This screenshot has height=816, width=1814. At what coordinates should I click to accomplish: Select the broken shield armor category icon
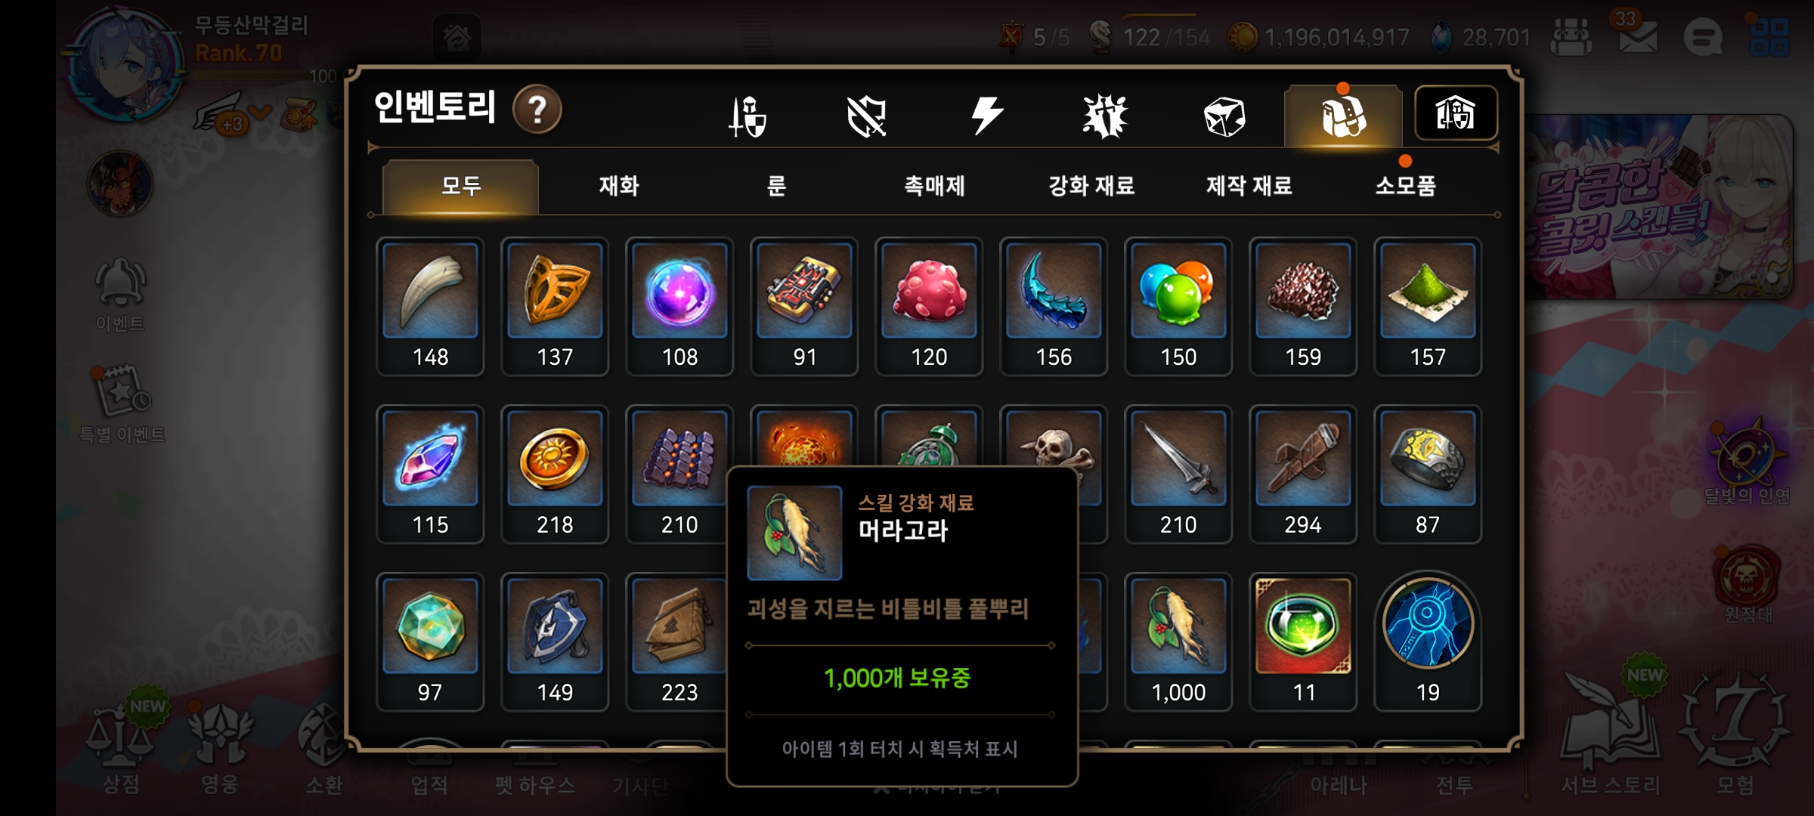[866, 116]
